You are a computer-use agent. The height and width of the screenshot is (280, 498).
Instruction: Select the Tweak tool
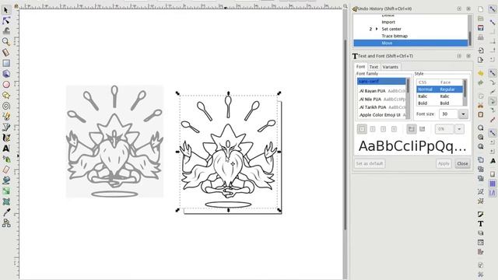coord(6,31)
